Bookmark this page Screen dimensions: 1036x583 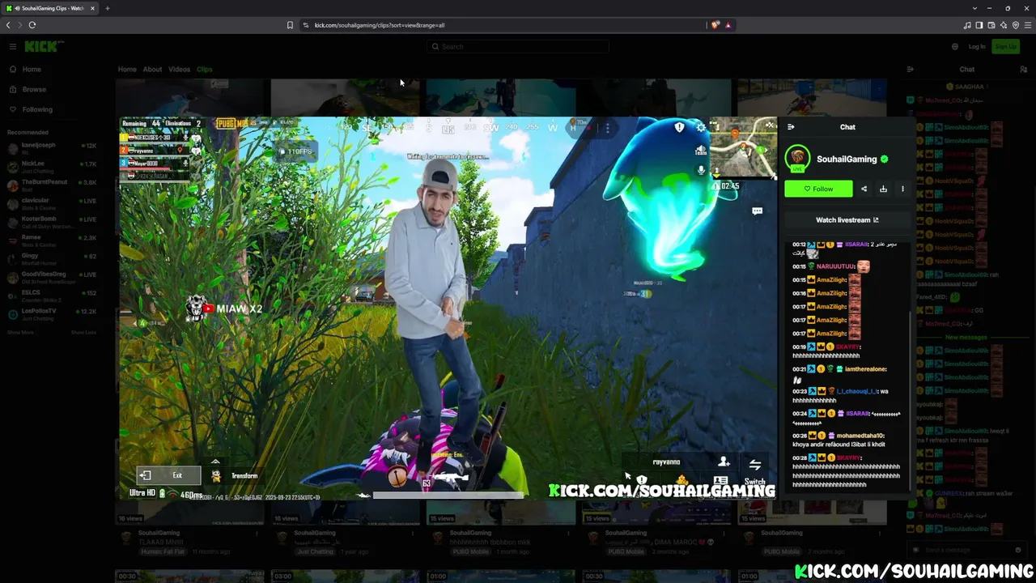[x=290, y=25]
